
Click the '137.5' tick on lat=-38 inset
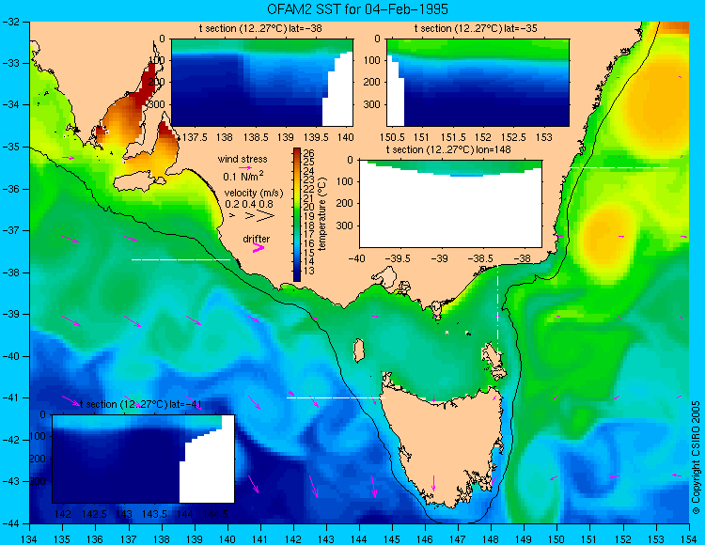tap(195, 137)
